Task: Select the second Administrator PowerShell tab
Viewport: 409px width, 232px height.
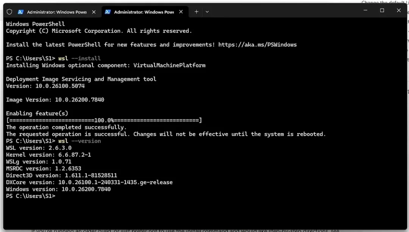Action: click(144, 12)
